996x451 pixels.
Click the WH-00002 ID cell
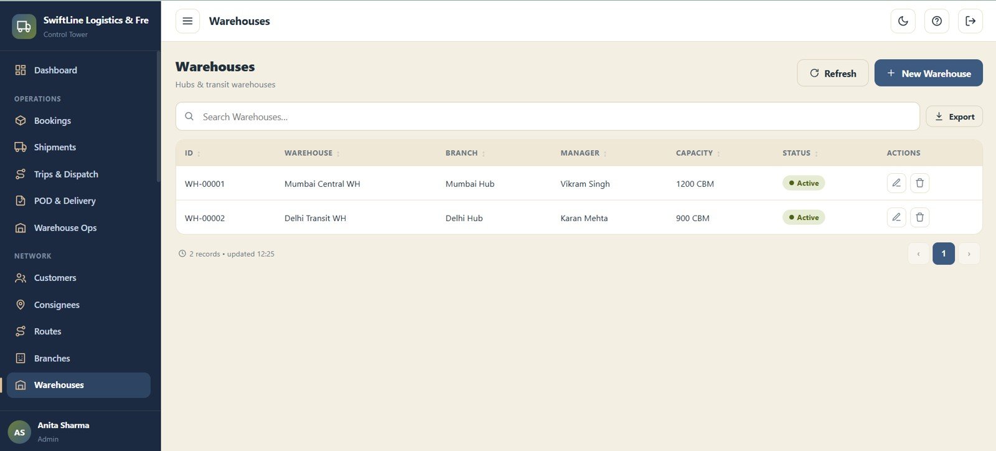tap(205, 218)
